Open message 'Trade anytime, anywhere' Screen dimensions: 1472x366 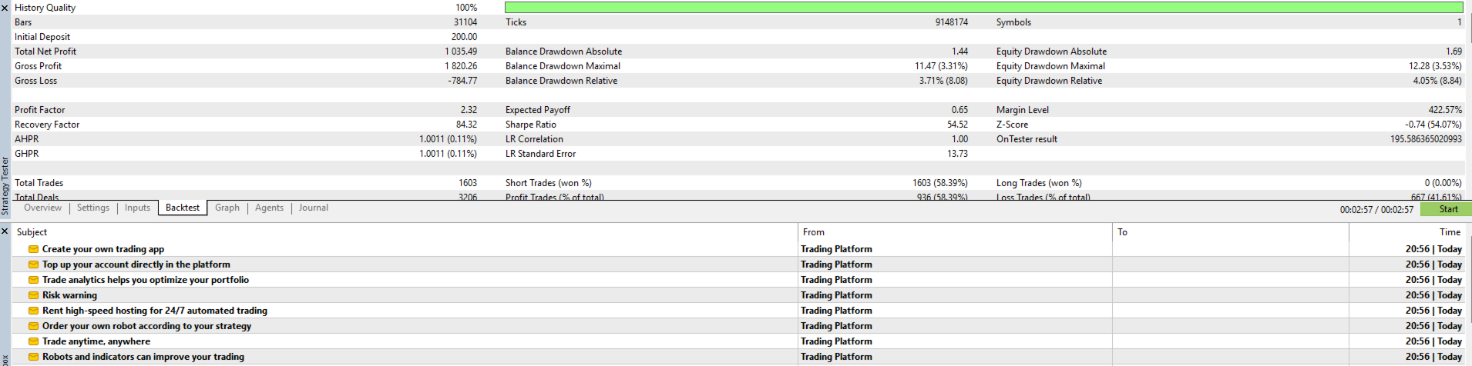tap(96, 341)
